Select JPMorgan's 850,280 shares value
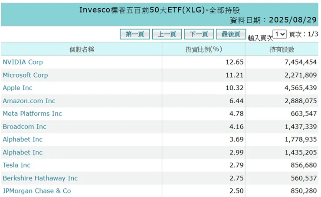 point(304,191)
